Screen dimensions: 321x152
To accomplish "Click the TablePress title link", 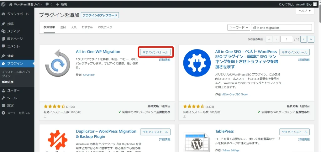I will (224, 131).
